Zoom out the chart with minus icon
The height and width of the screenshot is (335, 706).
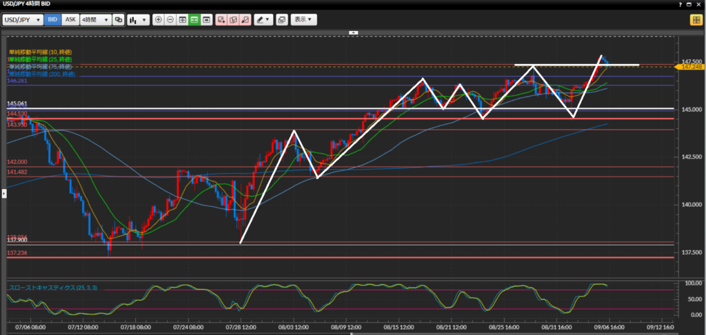coord(170,20)
